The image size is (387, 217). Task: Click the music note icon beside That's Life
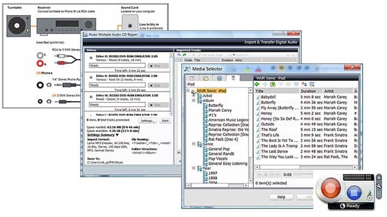click(x=258, y=135)
